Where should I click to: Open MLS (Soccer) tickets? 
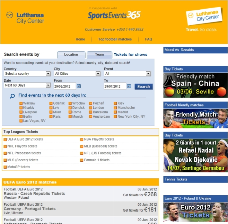point(23,160)
